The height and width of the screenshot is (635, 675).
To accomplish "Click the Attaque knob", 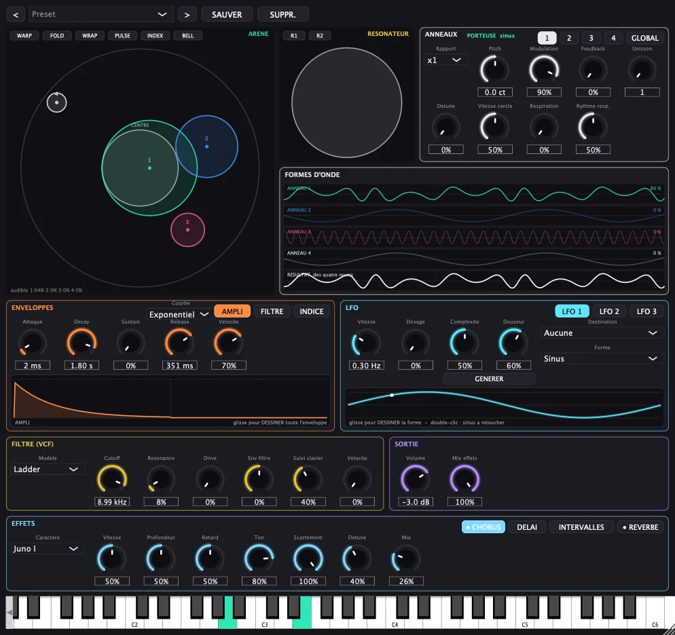I will pyautogui.click(x=33, y=343).
